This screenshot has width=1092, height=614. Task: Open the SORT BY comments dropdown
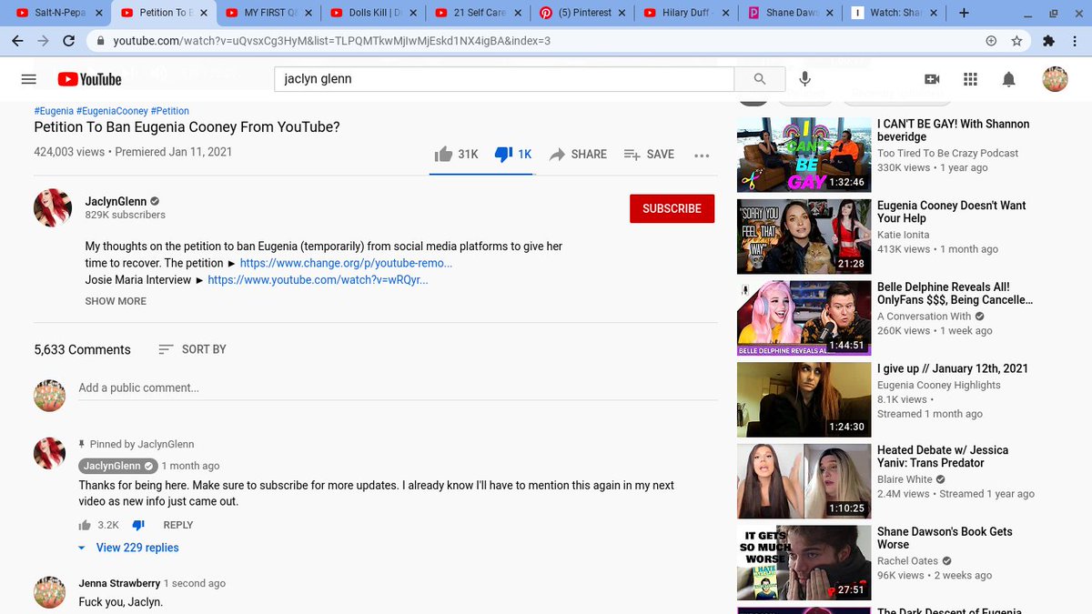tap(192, 349)
